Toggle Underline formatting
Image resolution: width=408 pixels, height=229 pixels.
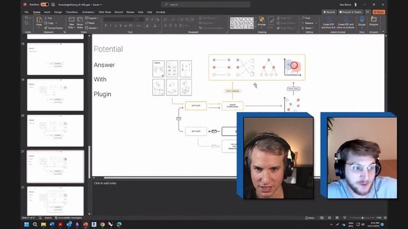(x=115, y=25)
